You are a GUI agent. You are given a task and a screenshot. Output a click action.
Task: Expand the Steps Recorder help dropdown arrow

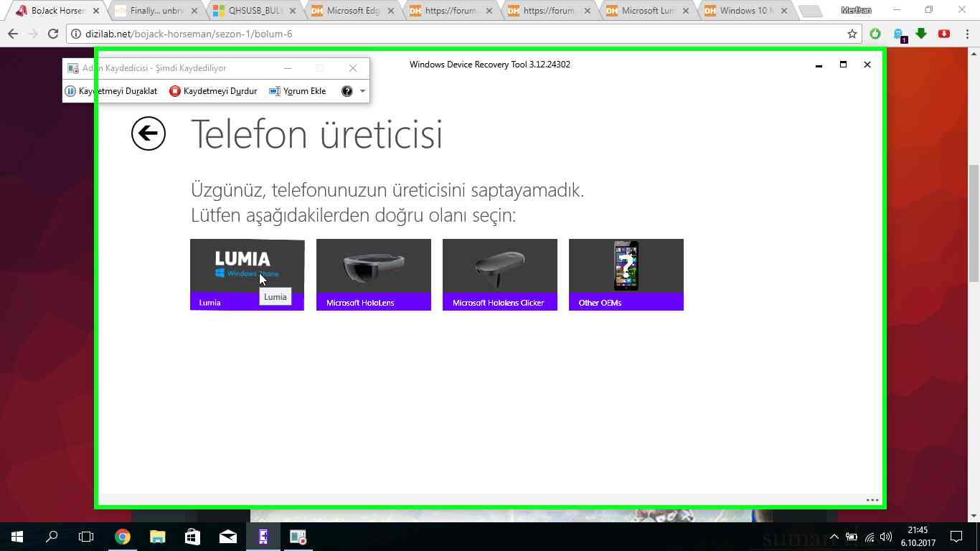tap(362, 91)
